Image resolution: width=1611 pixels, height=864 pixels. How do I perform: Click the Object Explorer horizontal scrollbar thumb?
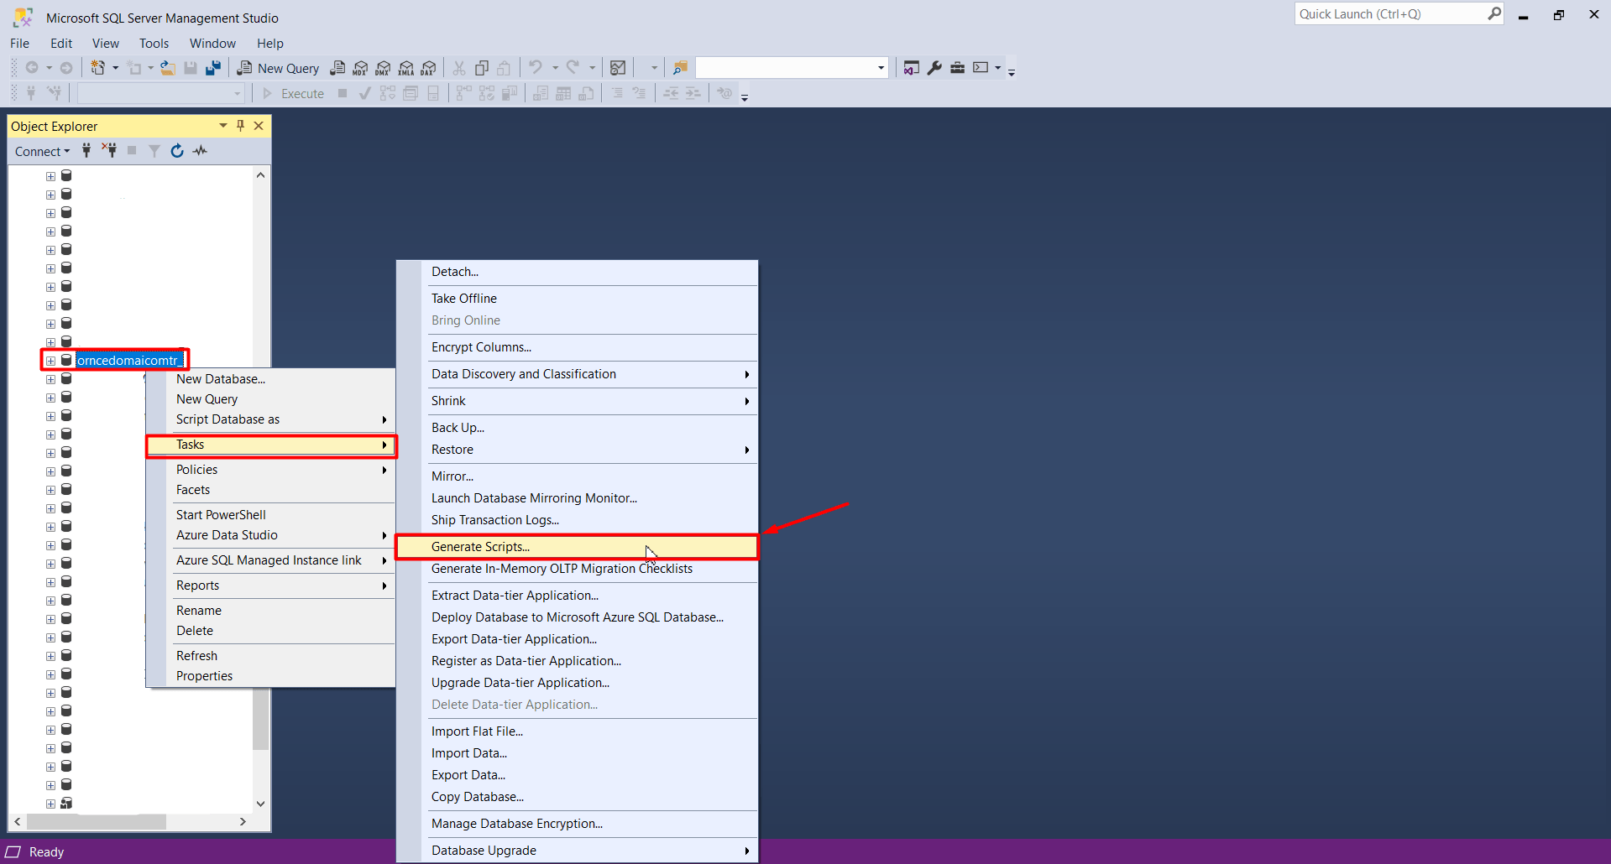[x=96, y=822]
